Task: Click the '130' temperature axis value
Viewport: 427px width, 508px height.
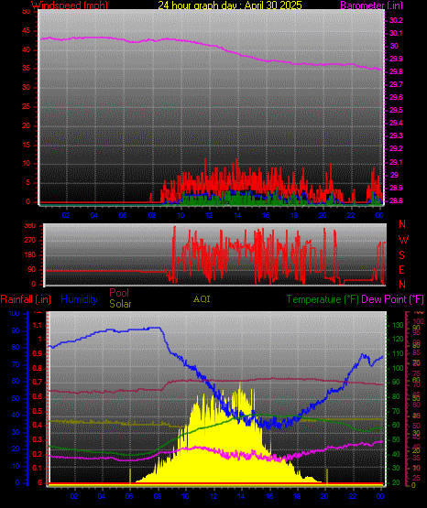Action: [x=398, y=325]
